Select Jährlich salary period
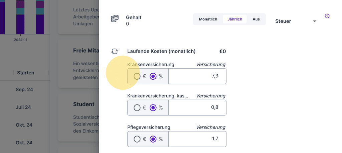Screen dimensions: 342x153 (235, 19)
